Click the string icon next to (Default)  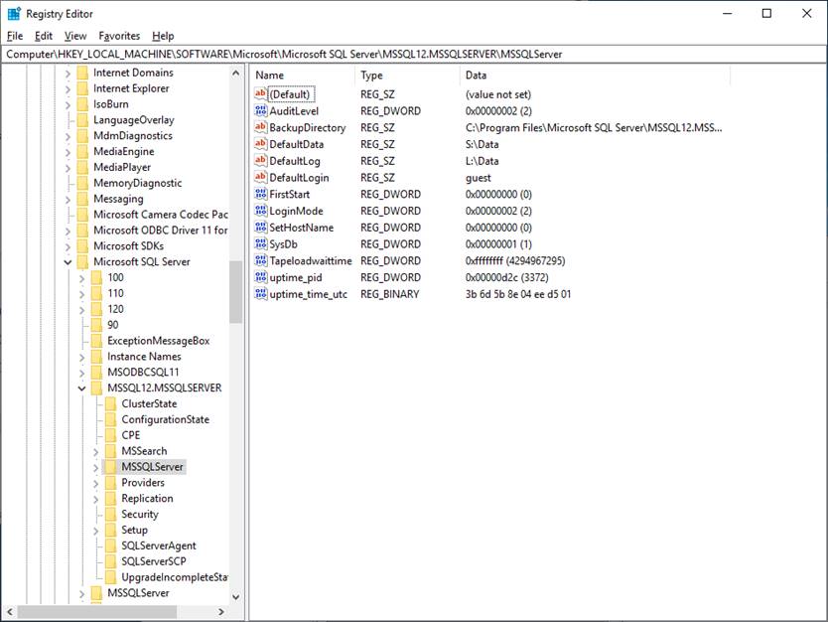coord(260,93)
